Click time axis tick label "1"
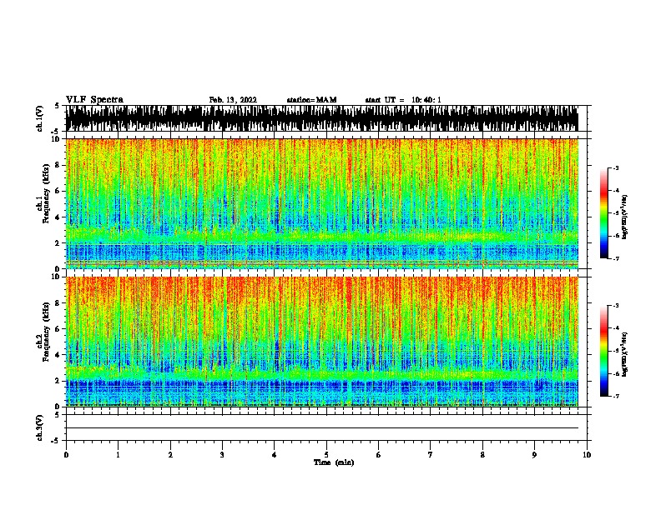The image size is (661, 510). point(118,455)
